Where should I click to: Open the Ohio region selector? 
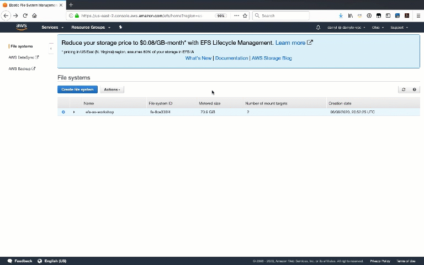378,27
